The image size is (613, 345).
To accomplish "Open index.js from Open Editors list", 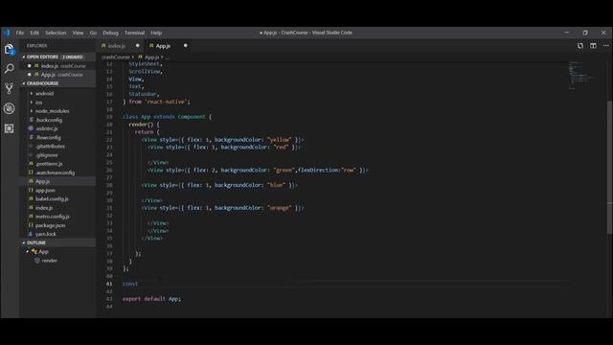I will [x=57, y=66].
